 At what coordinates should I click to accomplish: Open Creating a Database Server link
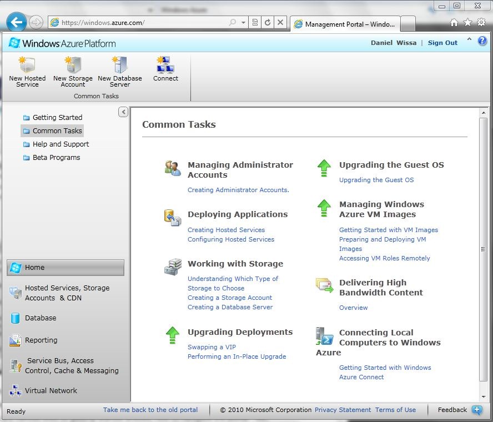[x=230, y=307]
